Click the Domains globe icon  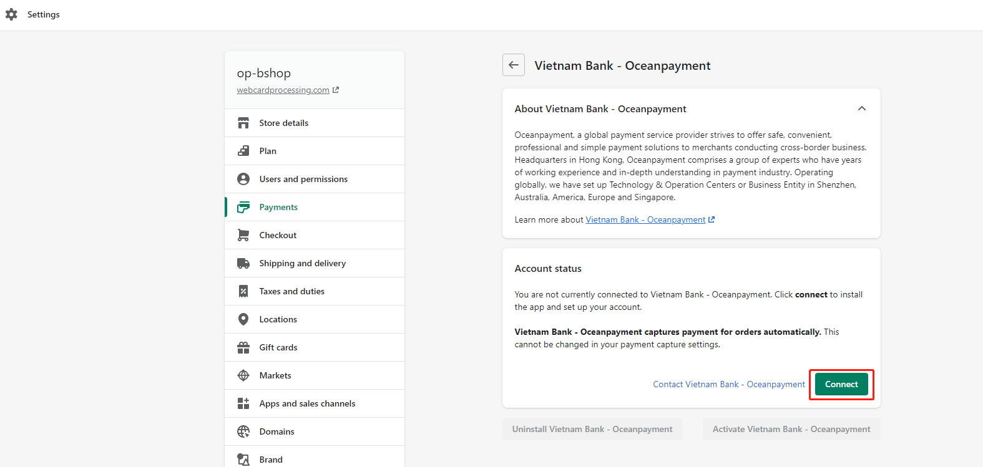click(243, 431)
